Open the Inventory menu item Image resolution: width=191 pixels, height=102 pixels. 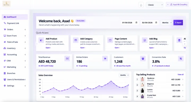(15, 48)
